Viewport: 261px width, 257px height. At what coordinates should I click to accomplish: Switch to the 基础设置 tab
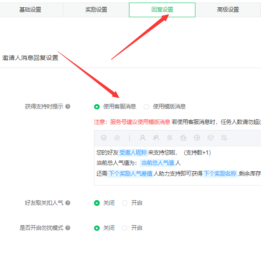(30, 9)
